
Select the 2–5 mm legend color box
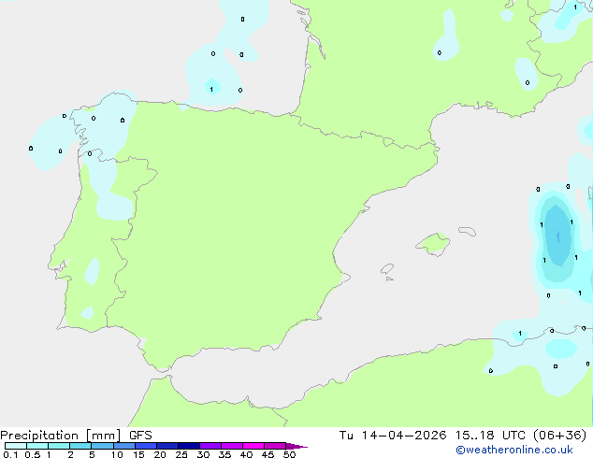coord(80,446)
